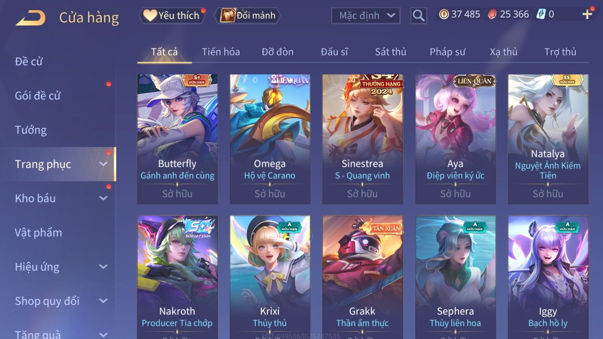
Task: Click the gold coin currency icon
Action: point(444,14)
